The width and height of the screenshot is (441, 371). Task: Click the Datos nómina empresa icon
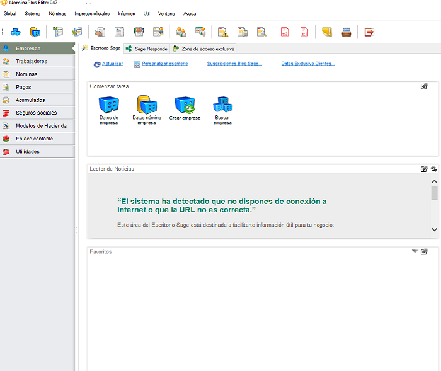tap(146, 105)
